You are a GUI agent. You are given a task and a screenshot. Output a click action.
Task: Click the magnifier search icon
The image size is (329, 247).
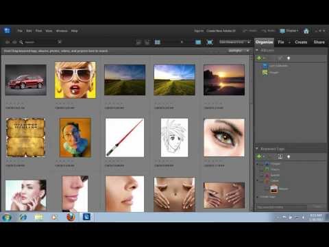pos(21,42)
